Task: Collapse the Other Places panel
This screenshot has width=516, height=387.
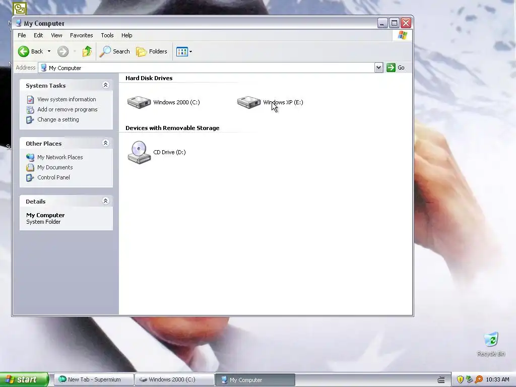Action: click(106, 143)
